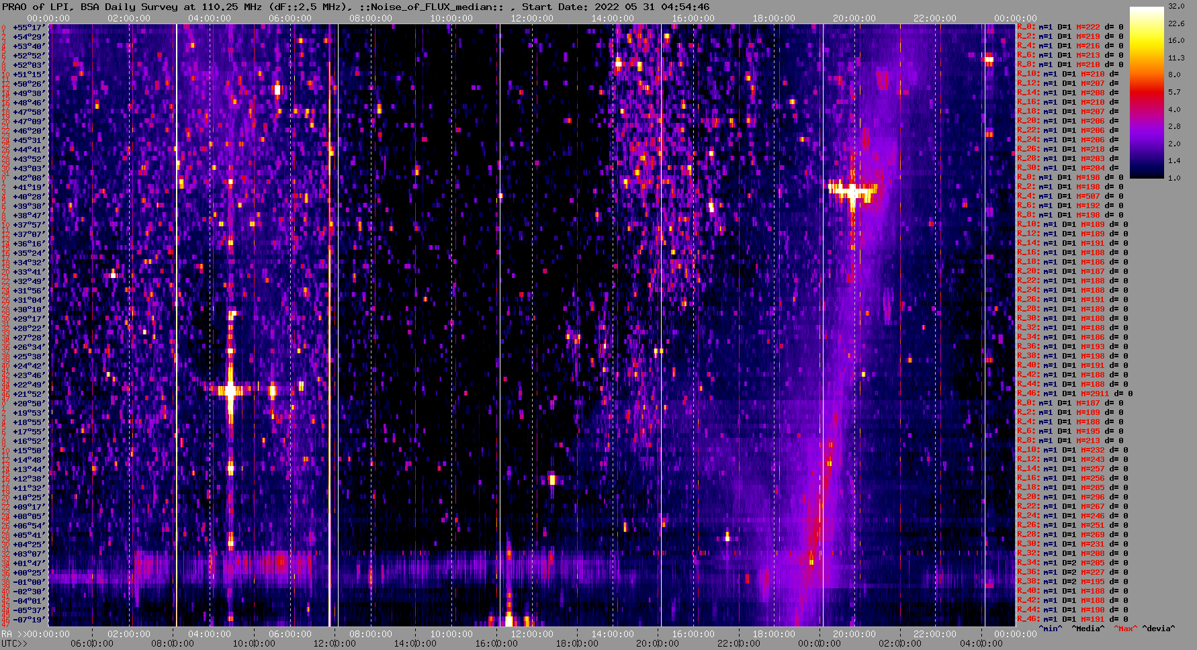
Task: Click the R_36 row showing D=2 M=227
Action: point(1073,572)
